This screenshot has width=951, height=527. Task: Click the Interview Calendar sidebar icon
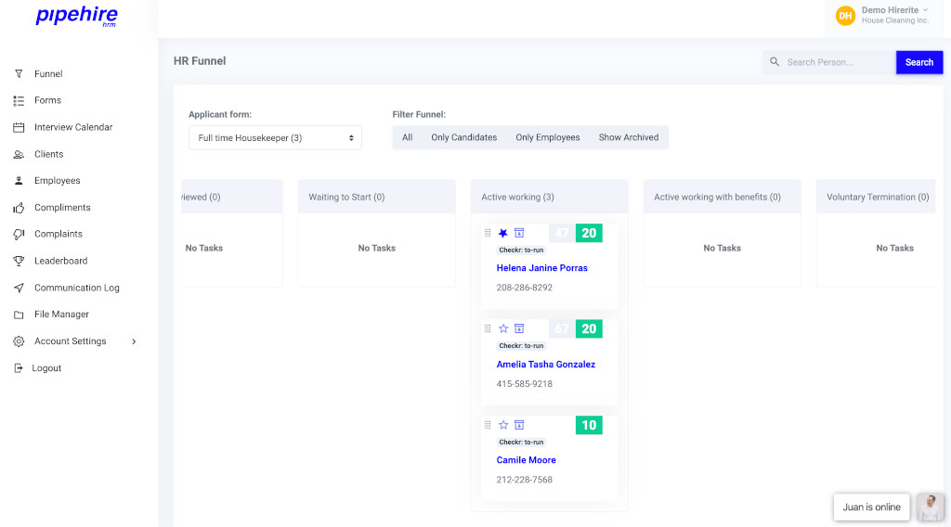pyautogui.click(x=19, y=127)
